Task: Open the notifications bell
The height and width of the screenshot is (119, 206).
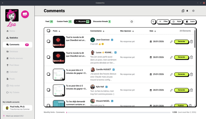Action: [x=187, y=11]
